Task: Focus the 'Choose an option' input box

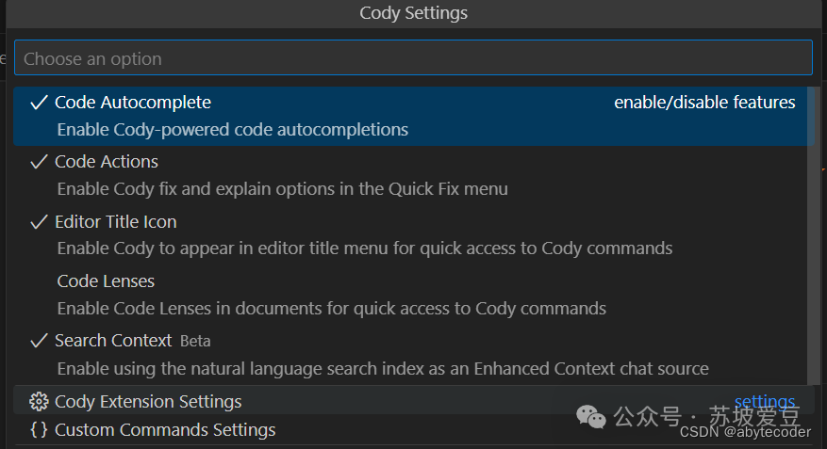Action: [x=412, y=58]
